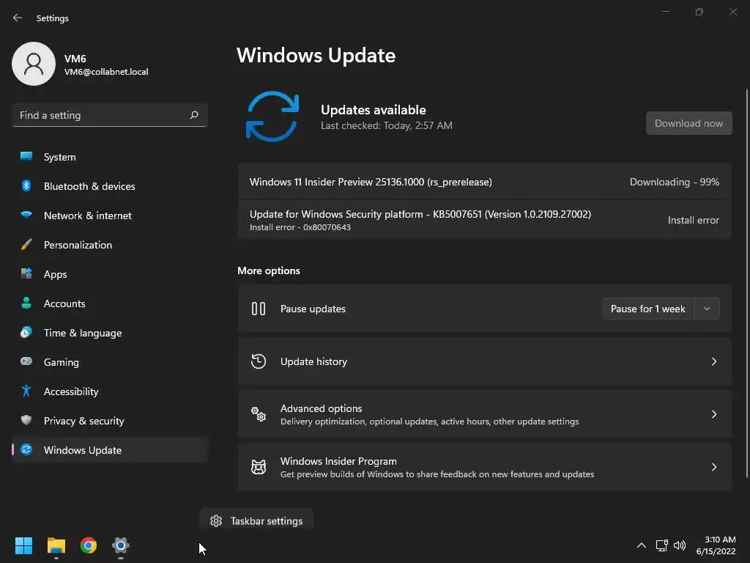750x563 pixels.
Task: Click the System monitor icon
Action: pyautogui.click(x=26, y=157)
